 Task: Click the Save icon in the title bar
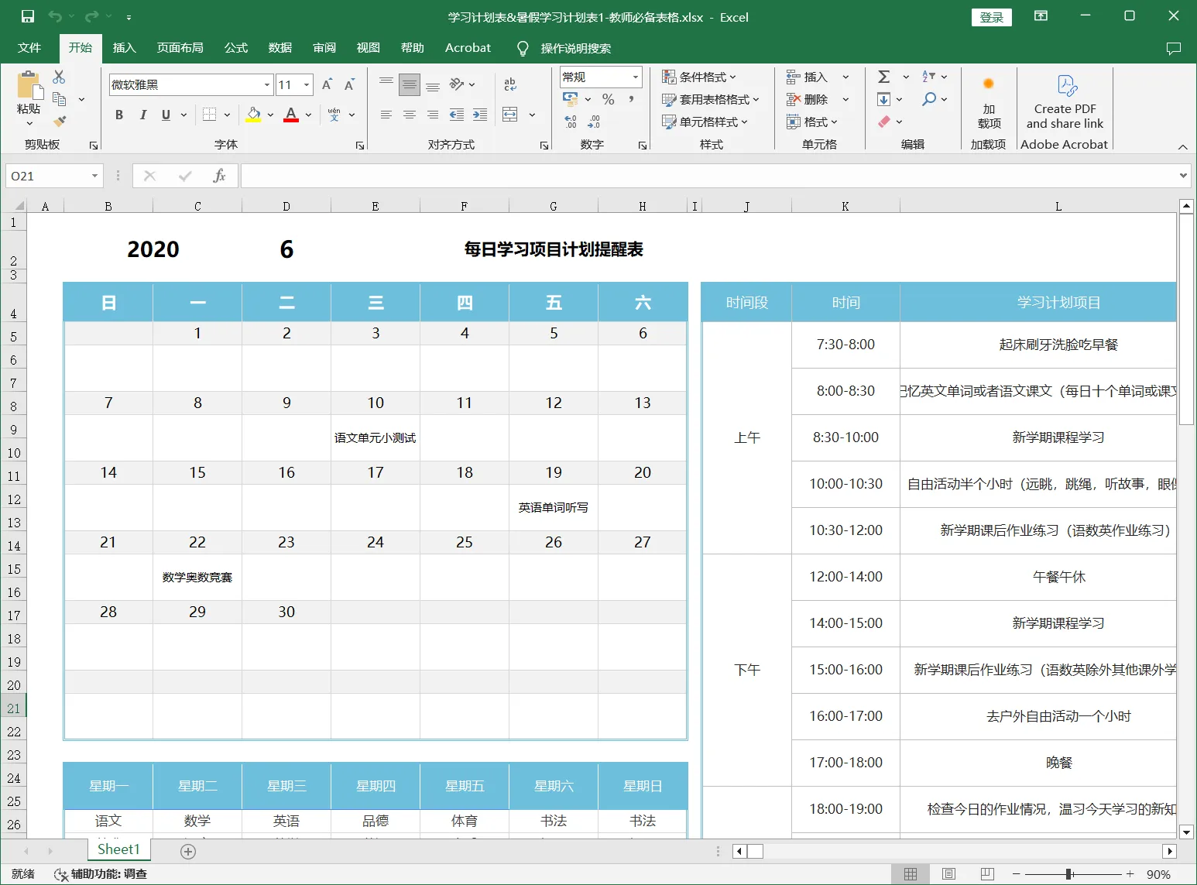(28, 16)
